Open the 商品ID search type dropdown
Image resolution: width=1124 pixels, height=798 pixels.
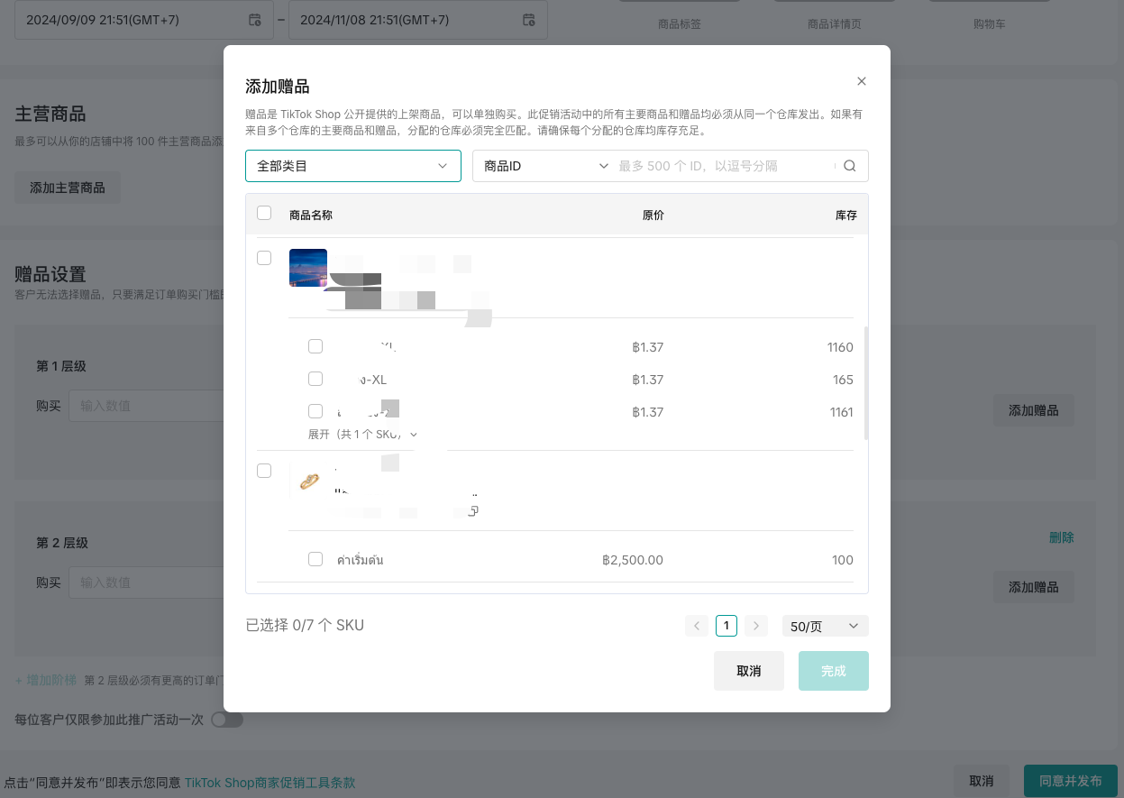tap(545, 166)
